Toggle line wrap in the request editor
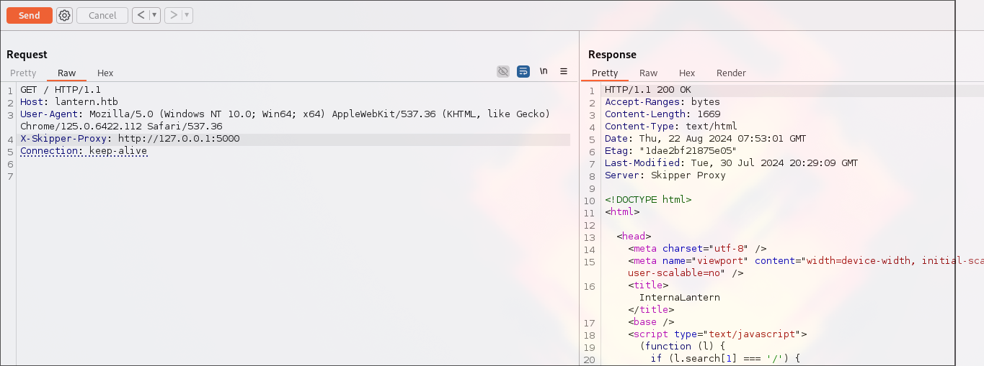Screen dimensions: 984x366 (523, 71)
